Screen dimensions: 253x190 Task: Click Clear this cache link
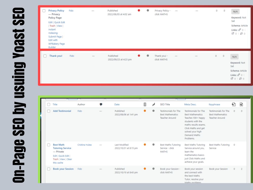point(62,161)
